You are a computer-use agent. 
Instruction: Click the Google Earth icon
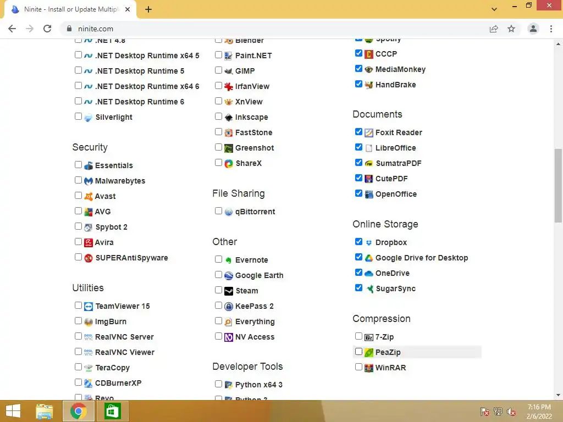[228, 276]
